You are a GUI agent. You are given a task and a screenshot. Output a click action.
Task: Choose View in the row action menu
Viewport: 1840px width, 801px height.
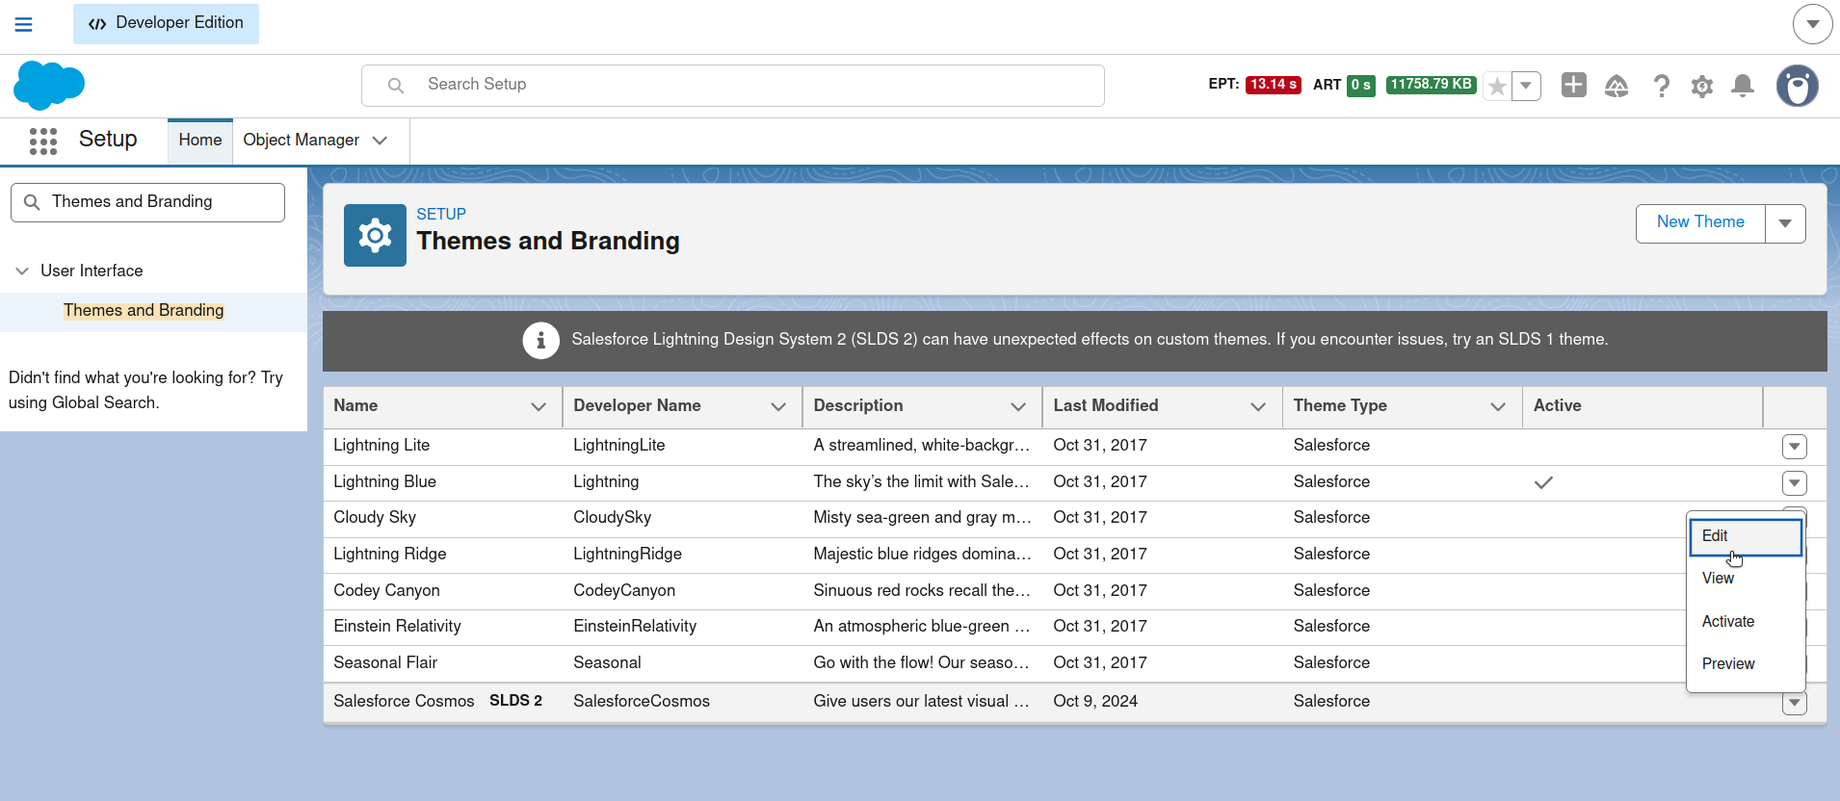coord(1746,579)
